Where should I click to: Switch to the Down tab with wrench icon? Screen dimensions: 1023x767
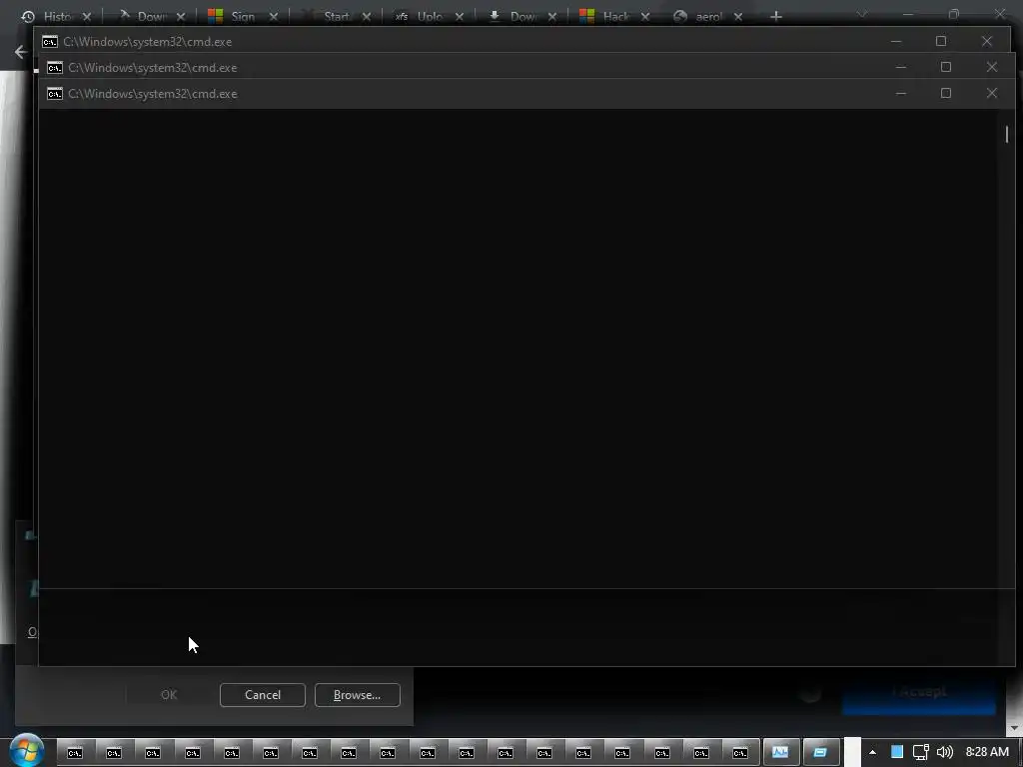coord(150,16)
